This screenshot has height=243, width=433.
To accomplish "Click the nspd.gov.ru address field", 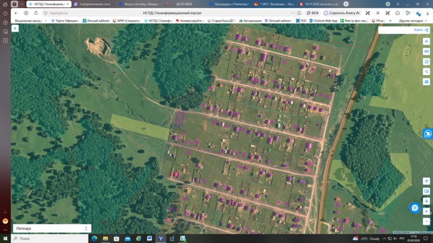I will [59, 13].
